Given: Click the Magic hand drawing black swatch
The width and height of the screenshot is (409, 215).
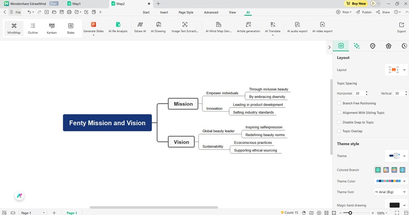Looking at the screenshot, I should click(394, 205).
